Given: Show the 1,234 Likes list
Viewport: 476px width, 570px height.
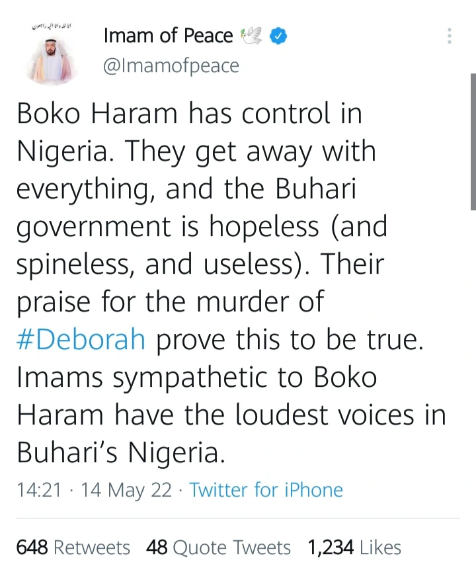Looking at the screenshot, I should pyautogui.click(x=354, y=548).
